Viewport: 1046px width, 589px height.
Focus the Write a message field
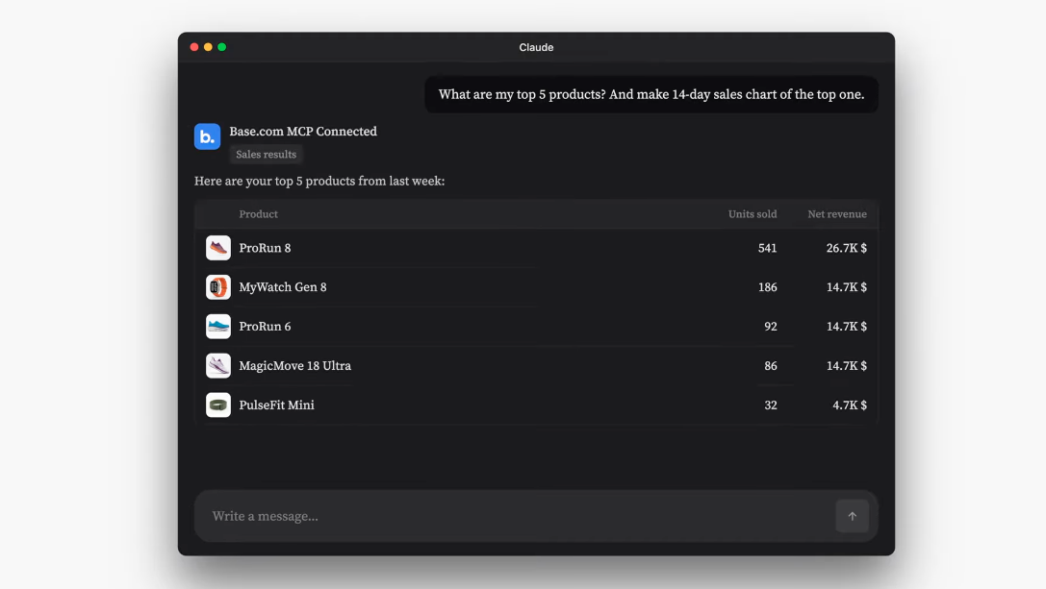click(x=514, y=516)
